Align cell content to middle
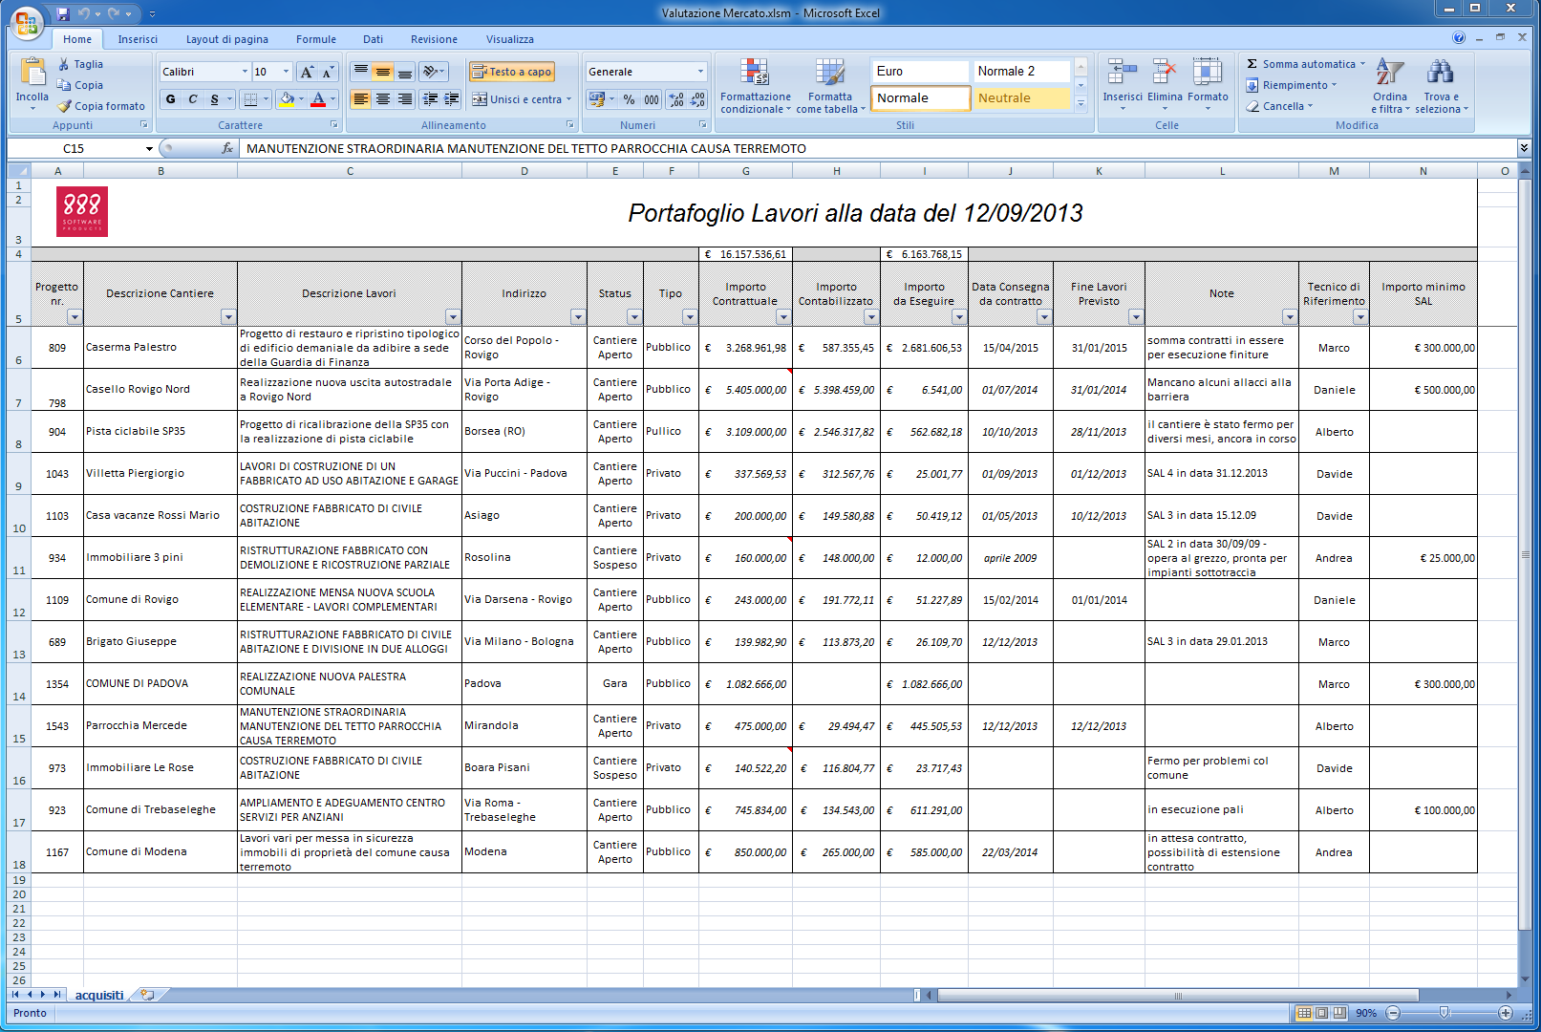This screenshot has width=1541, height=1032. point(383,72)
